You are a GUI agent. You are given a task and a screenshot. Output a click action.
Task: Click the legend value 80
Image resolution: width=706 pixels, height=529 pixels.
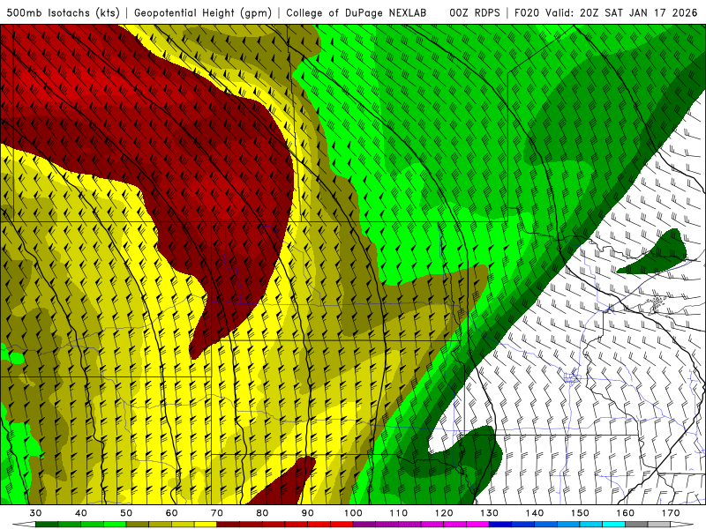pos(262,513)
